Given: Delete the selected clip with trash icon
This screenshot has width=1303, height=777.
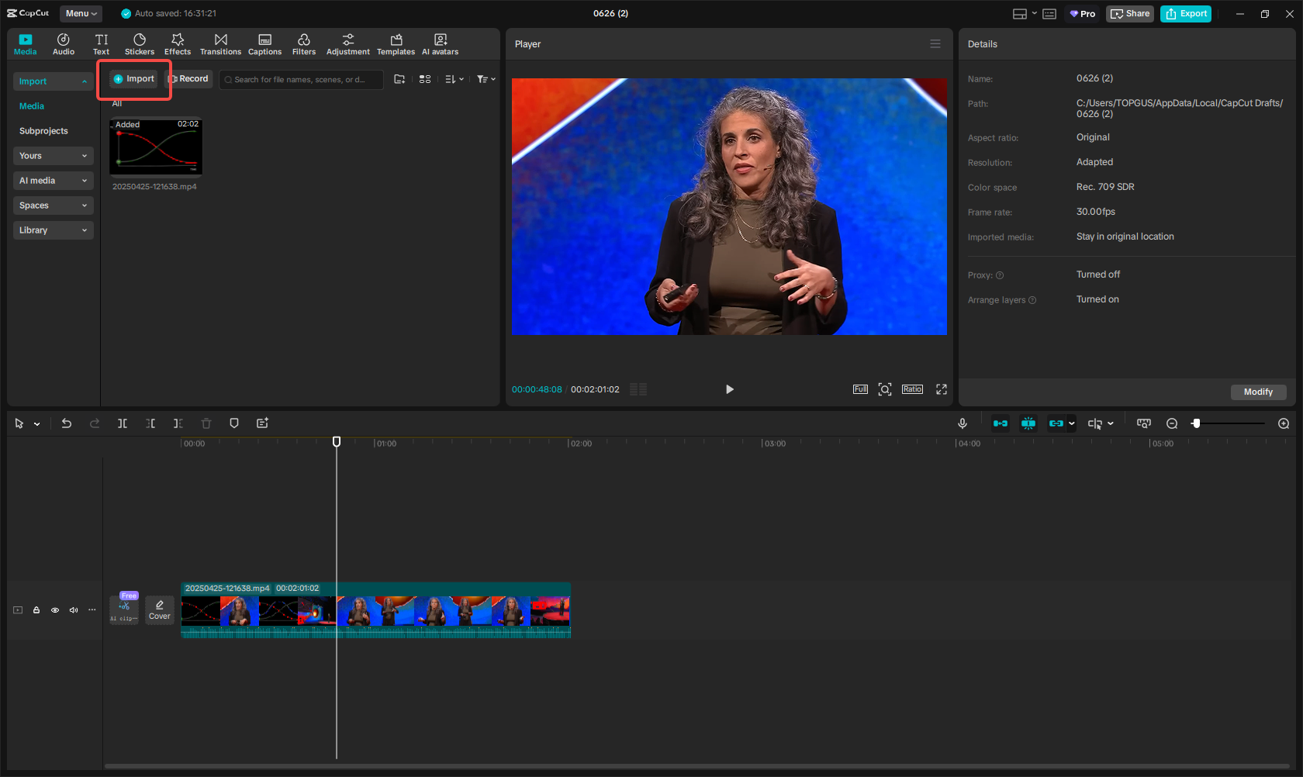Looking at the screenshot, I should tap(206, 423).
